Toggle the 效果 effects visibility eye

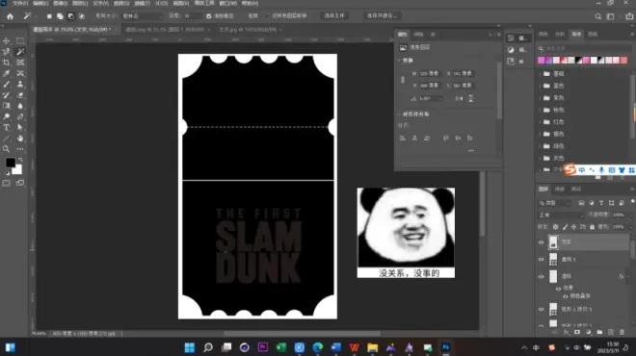click(x=559, y=288)
